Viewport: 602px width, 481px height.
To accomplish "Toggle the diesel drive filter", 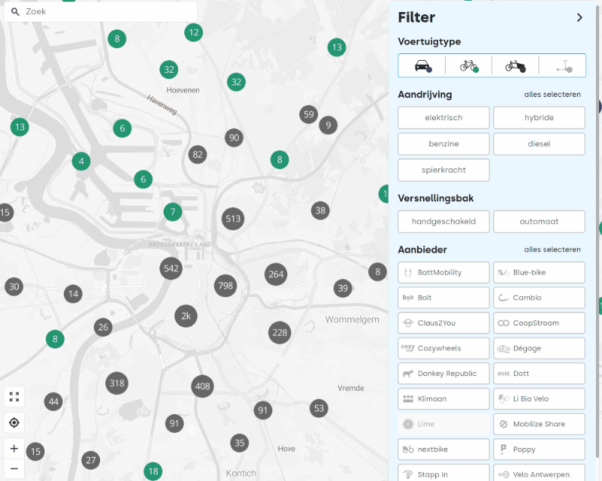I will click(x=539, y=144).
